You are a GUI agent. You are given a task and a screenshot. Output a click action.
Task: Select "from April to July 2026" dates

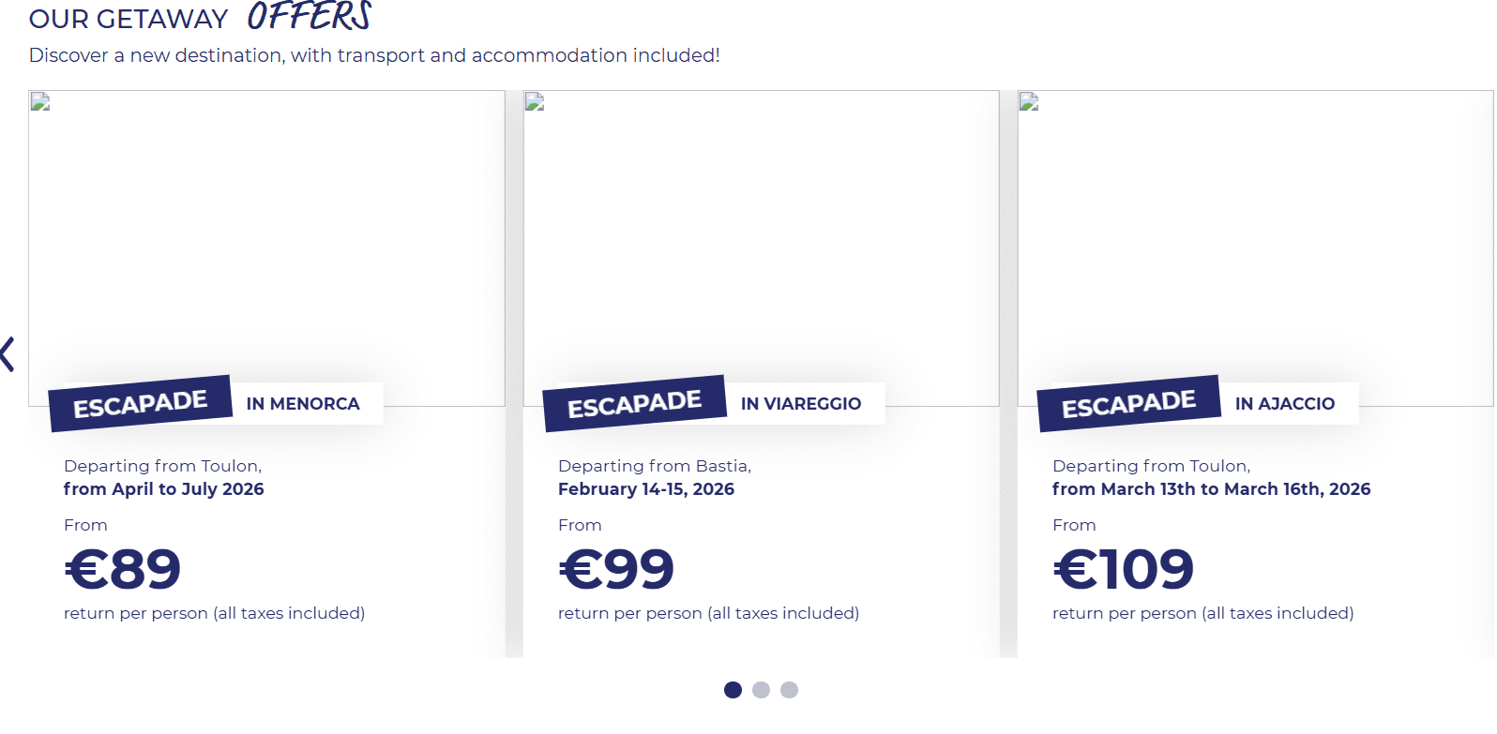click(x=164, y=489)
